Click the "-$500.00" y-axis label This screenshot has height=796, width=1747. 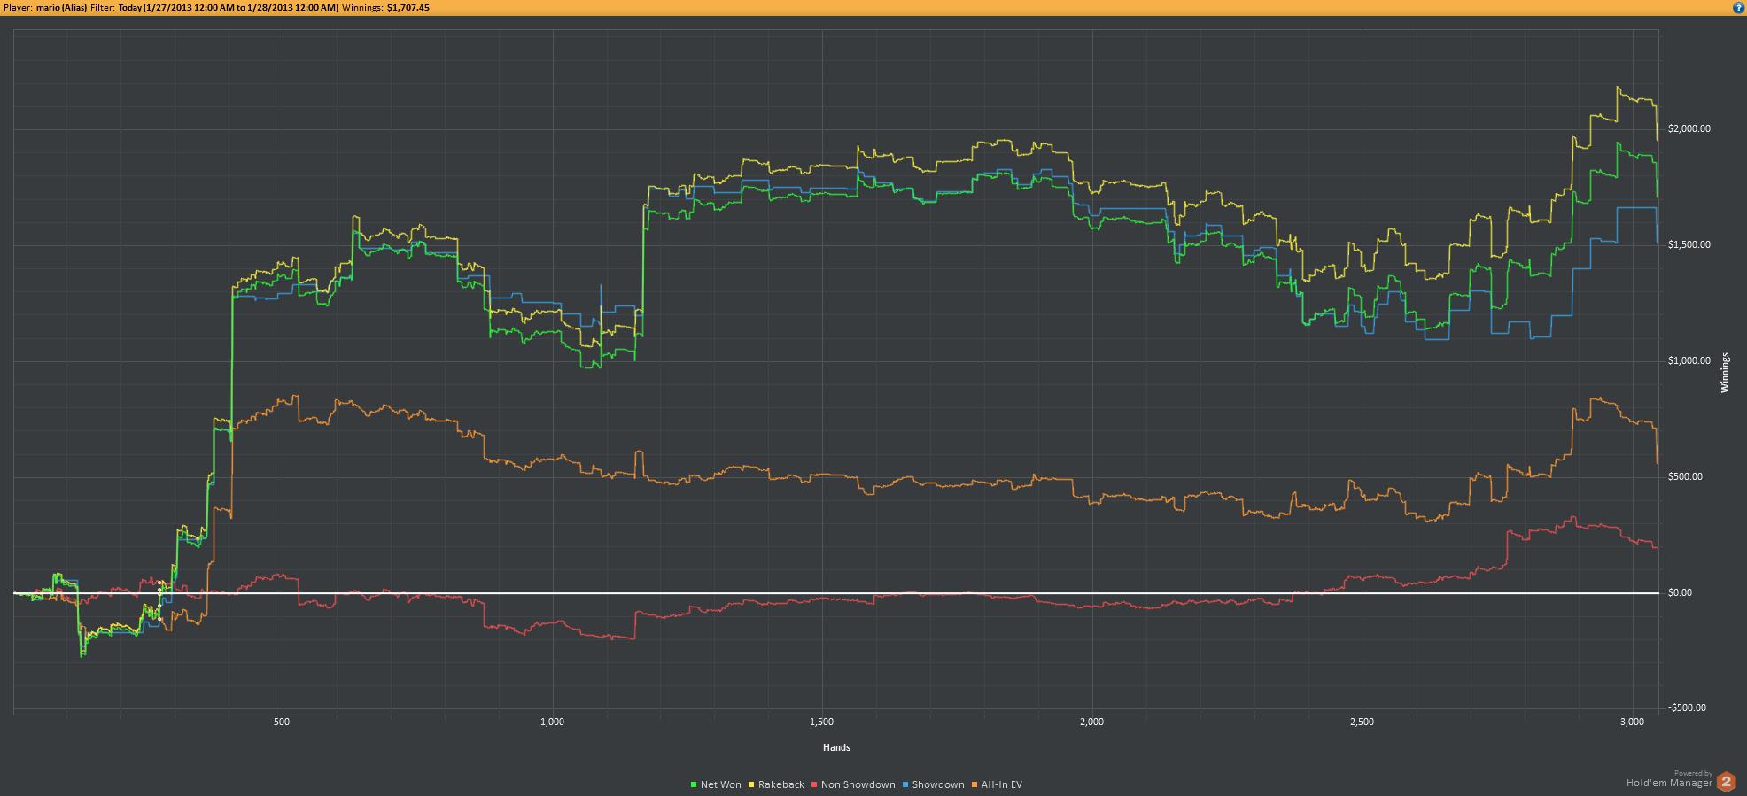(1687, 708)
